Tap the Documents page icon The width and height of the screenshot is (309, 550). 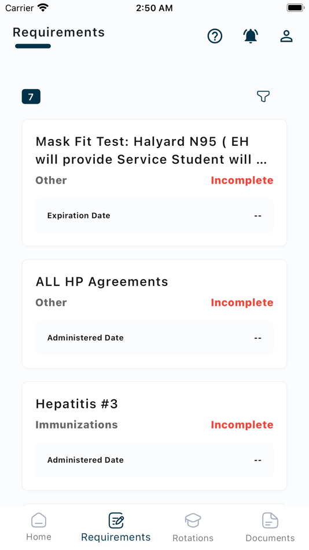270,520
